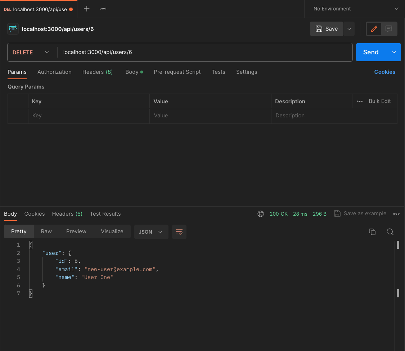Open response more actions ellipsis icon
The height and width of the screenshot is (351, 405).
(x=396, y=213)
